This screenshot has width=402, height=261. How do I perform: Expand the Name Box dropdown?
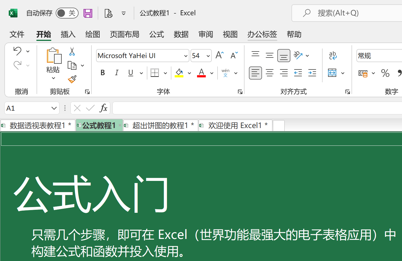(54, 108)
